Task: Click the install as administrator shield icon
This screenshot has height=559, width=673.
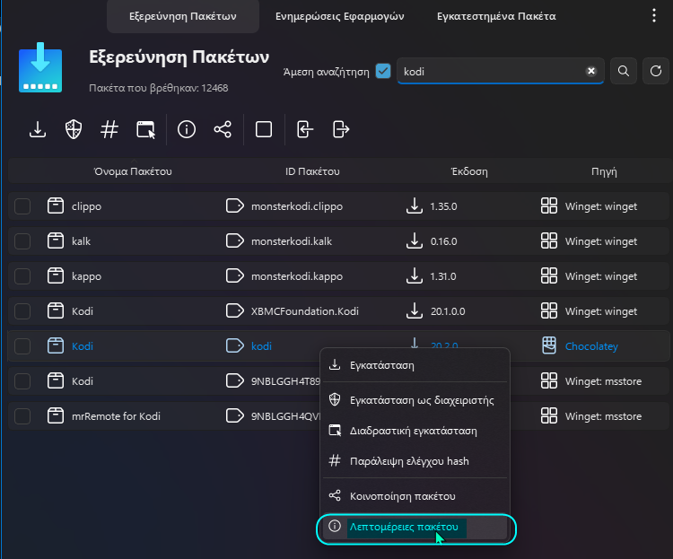Action: point(74,129)
